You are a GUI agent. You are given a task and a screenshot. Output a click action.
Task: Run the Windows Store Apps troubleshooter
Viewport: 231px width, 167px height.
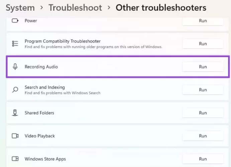[203, 159]
